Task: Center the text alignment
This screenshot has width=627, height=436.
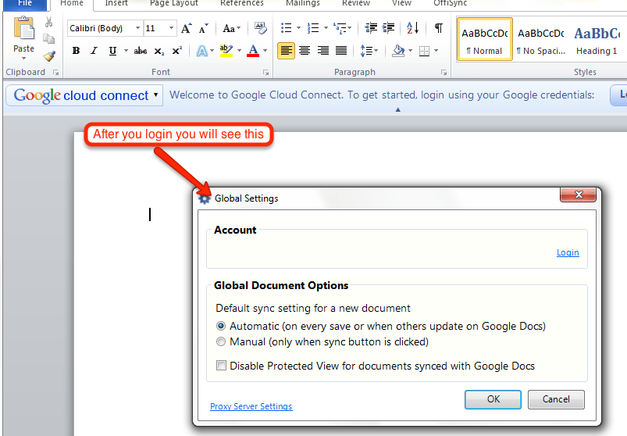Action: (305, 51)
